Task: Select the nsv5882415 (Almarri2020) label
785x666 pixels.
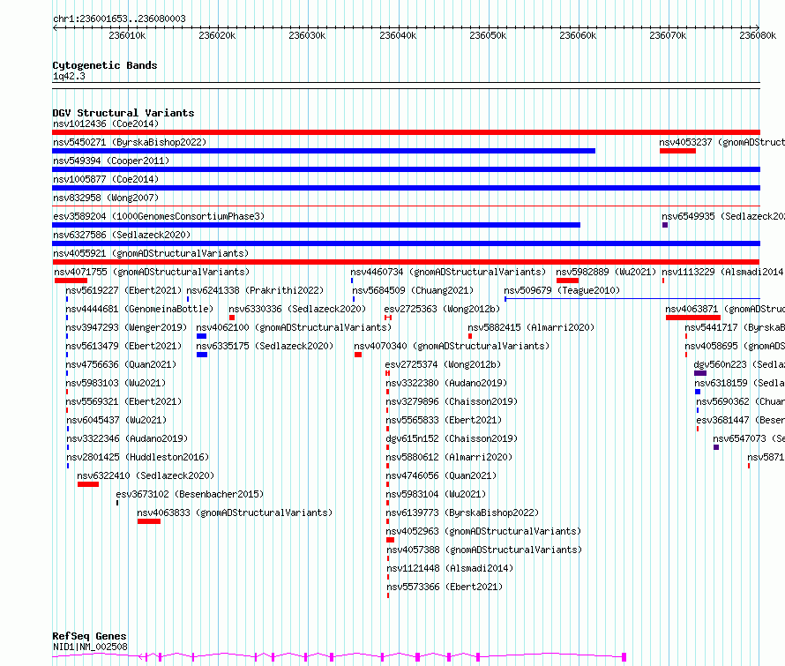Action: click(x=531, y=327)
